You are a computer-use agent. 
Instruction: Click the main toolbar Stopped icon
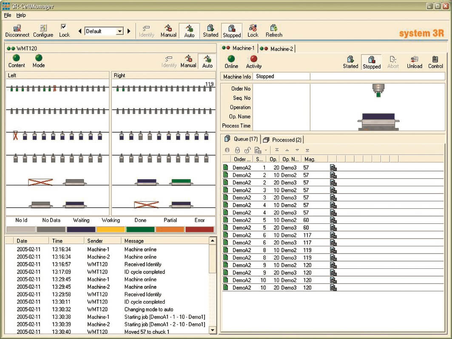[231, 31]
